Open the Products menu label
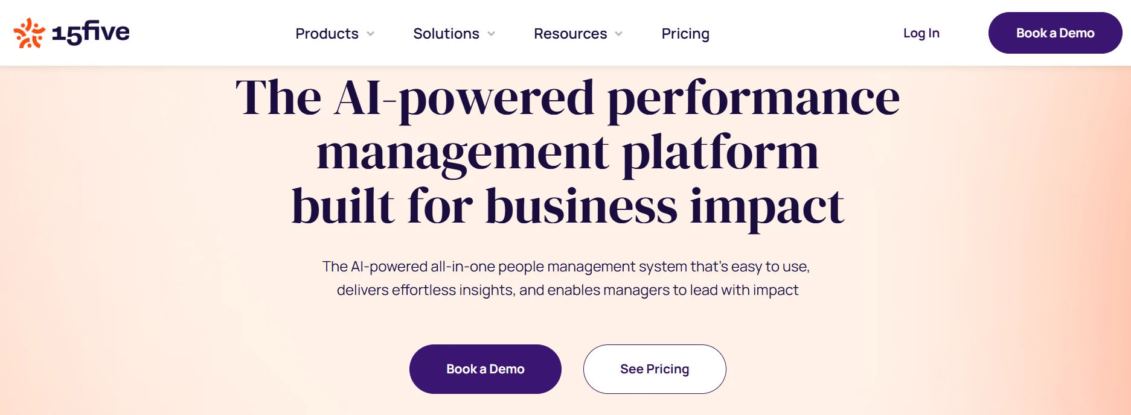Viewport: 1131px width, 415px height. (327, 34)
